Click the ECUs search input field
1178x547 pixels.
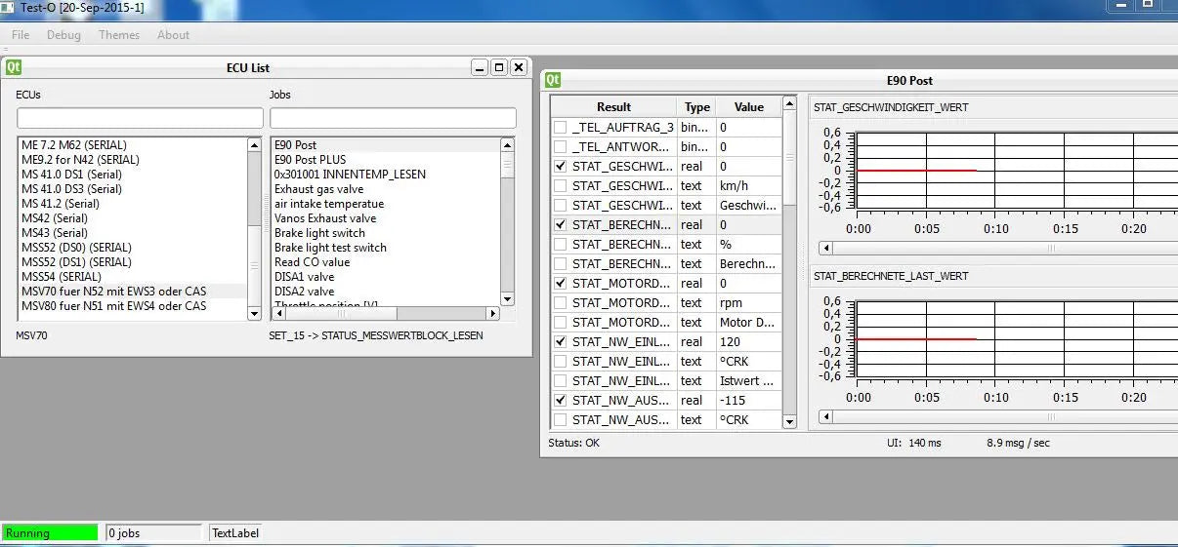140,118
